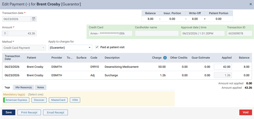This screenshot has width=254, height=119.
Task: Click the Surcharge description cell
Action: pos(111,75)
